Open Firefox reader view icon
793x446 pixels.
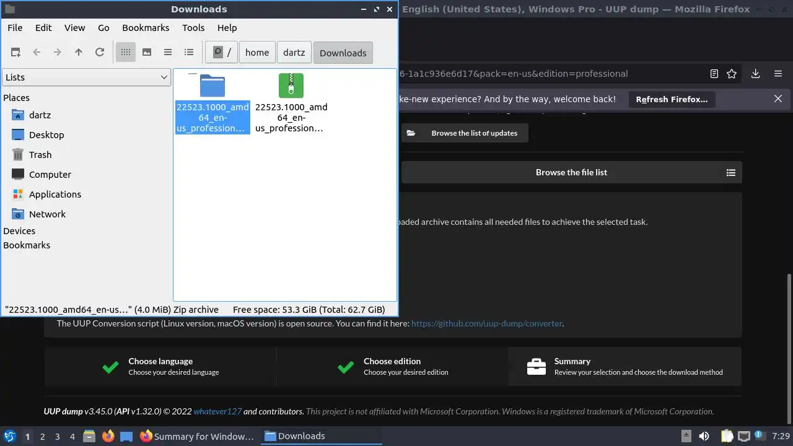coord(714,74)
